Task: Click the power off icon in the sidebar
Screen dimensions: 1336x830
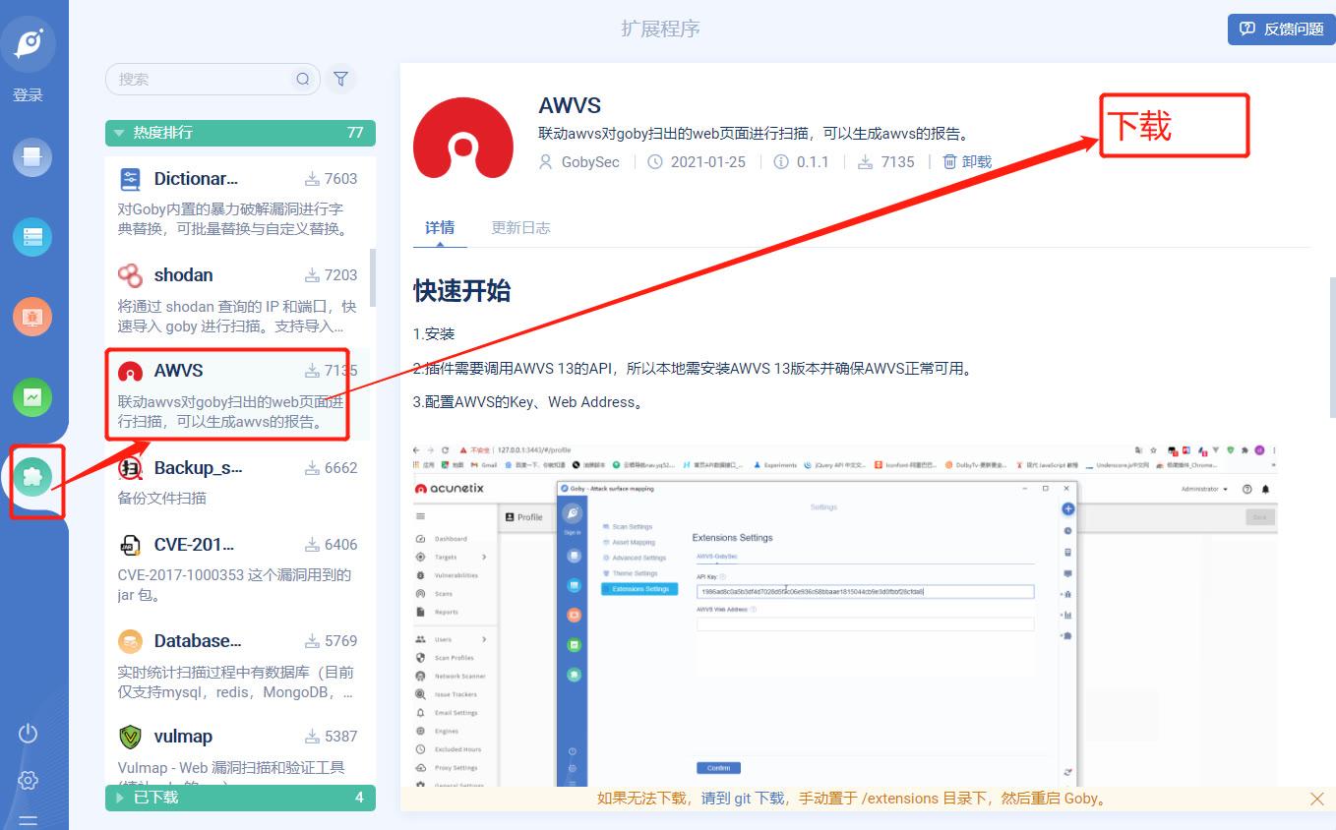Action: (x=28, y=733)
